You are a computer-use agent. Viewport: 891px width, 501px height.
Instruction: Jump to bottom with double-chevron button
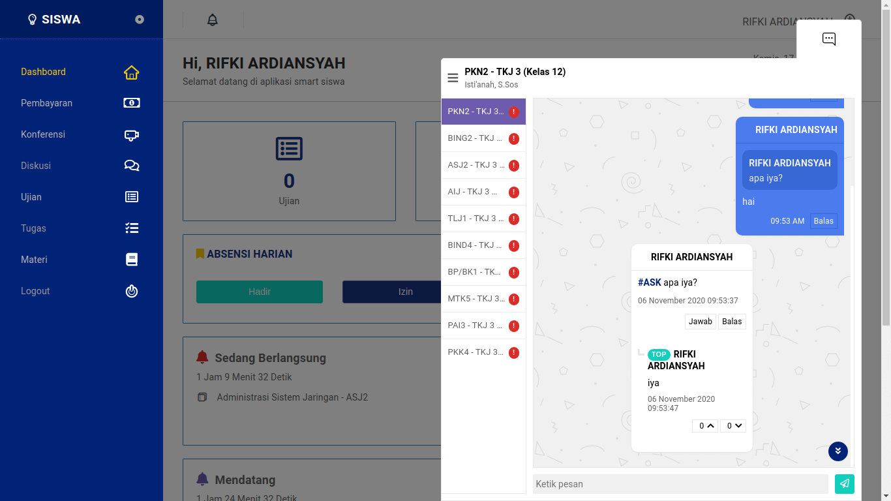click(x=838, y=451)
